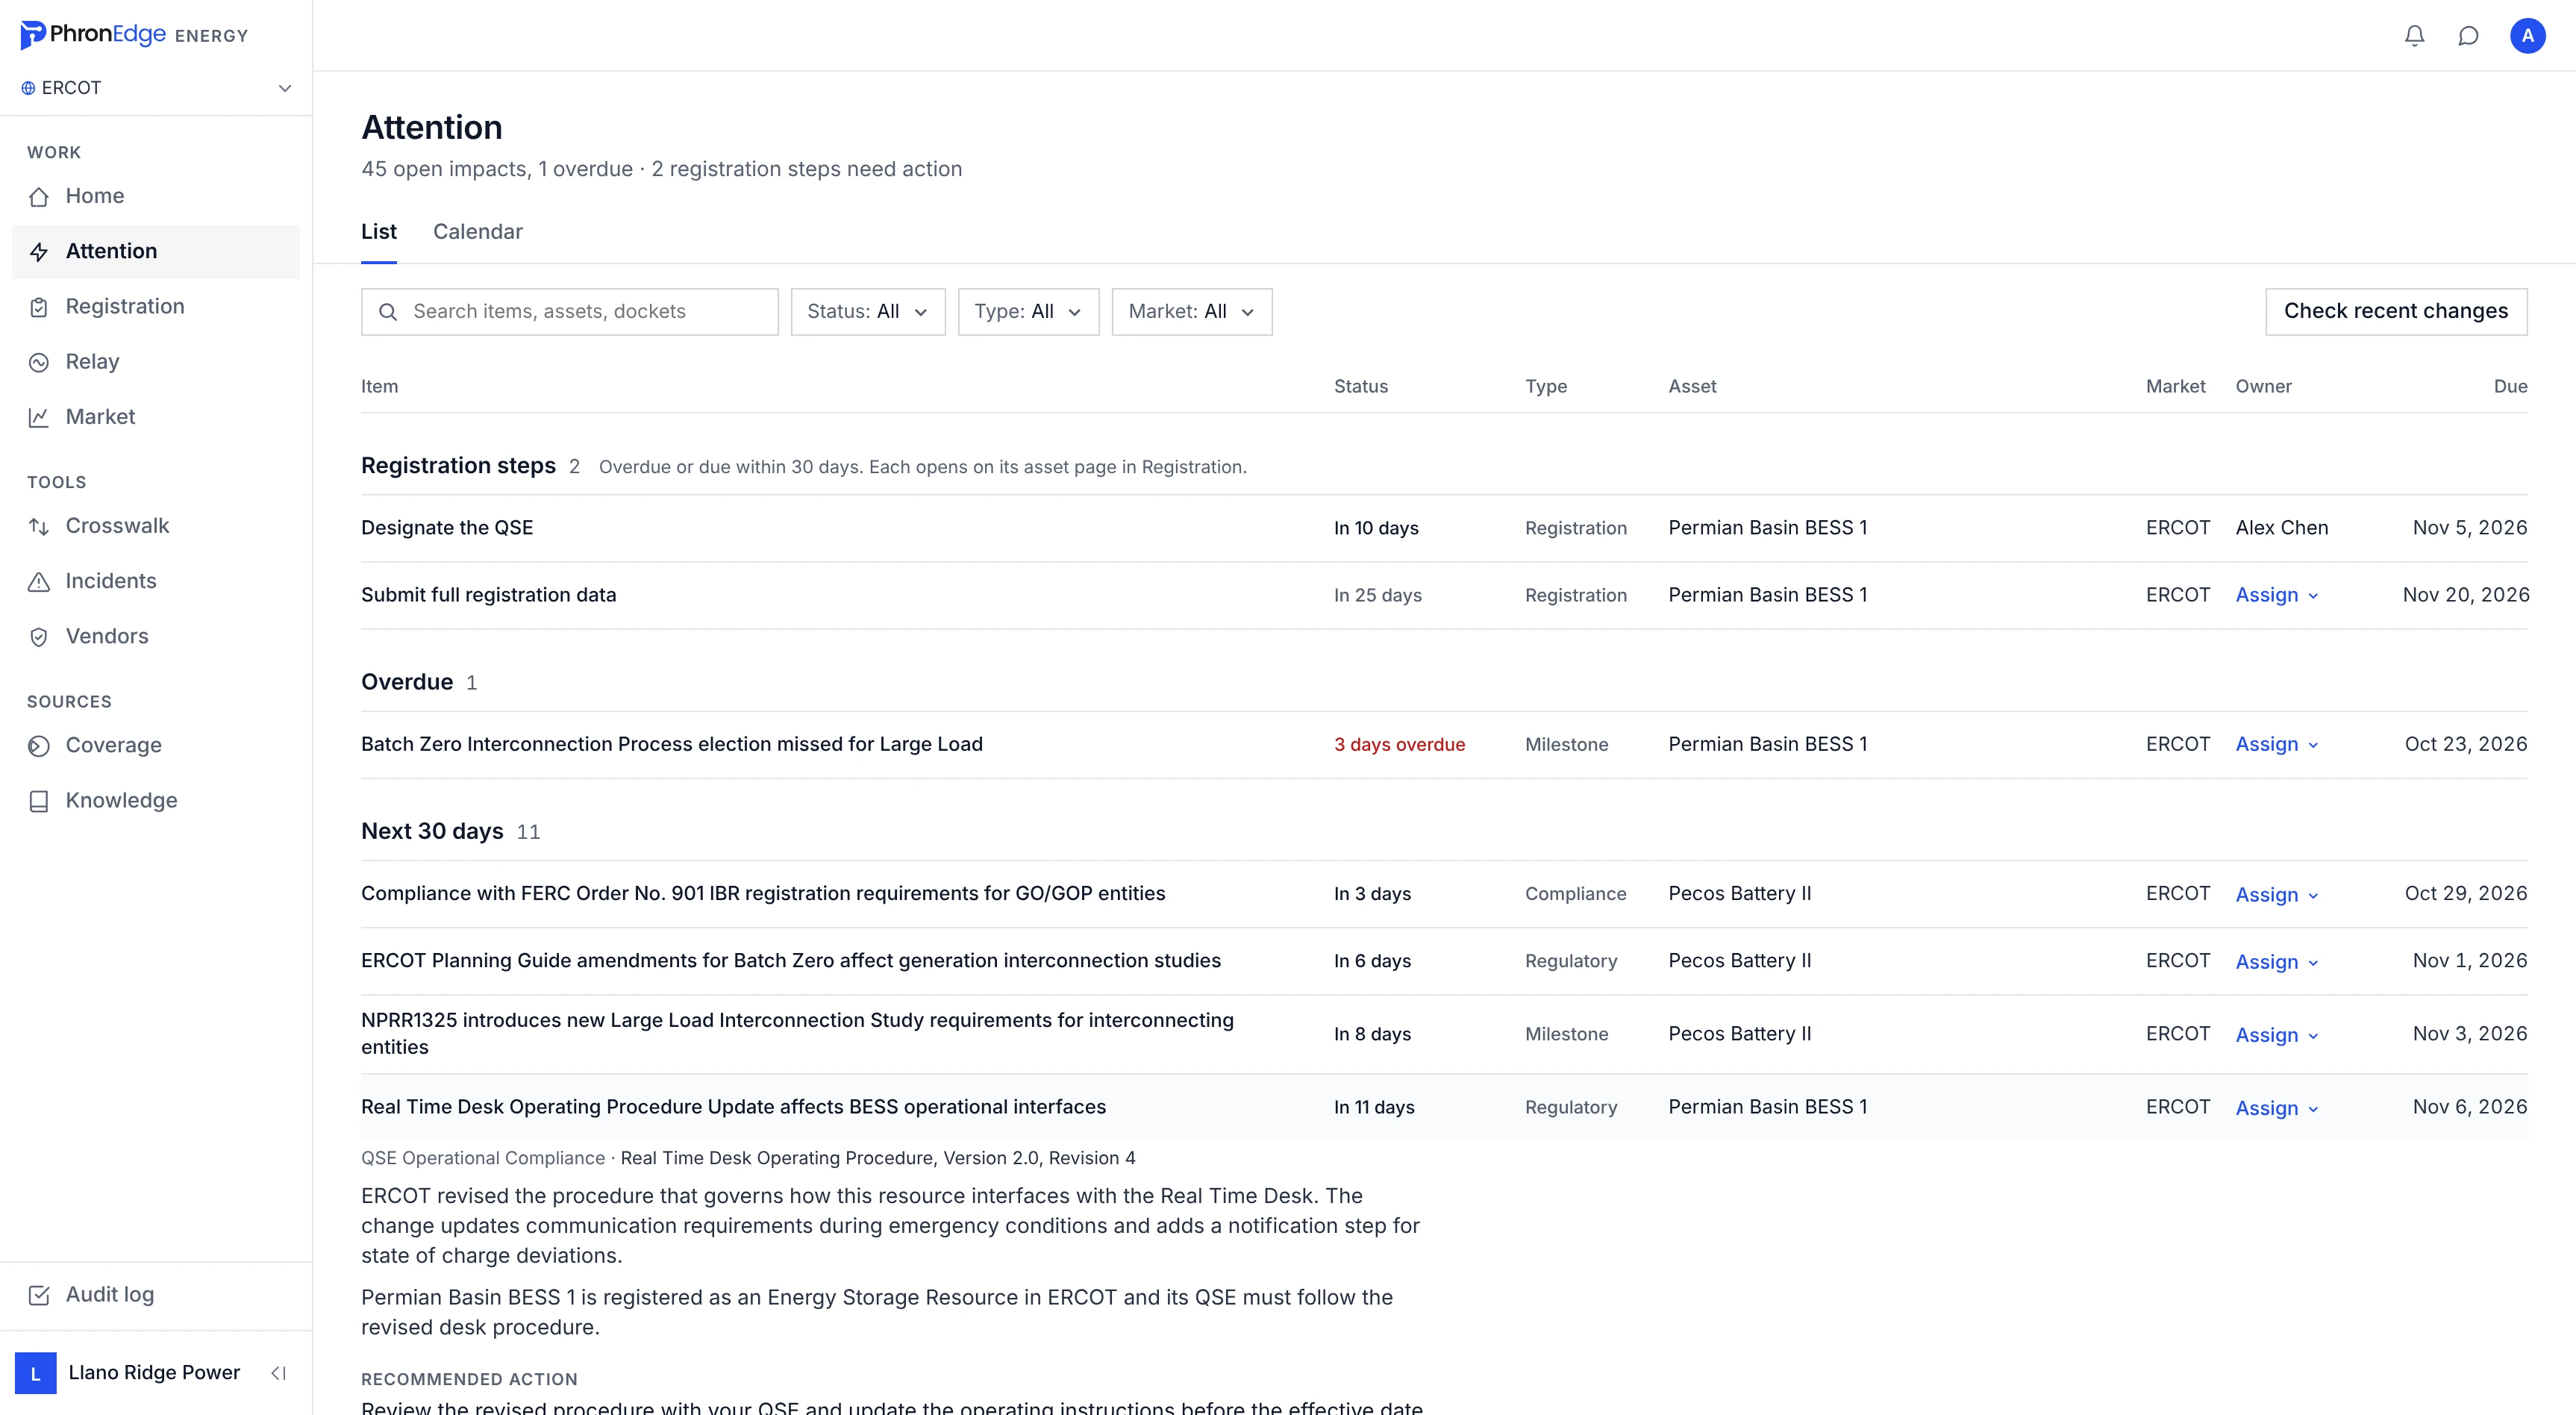Open the Real Time Desk Operating Procedure row
This screenshot has width=2576, height=1415.
click(1444, 1107)
